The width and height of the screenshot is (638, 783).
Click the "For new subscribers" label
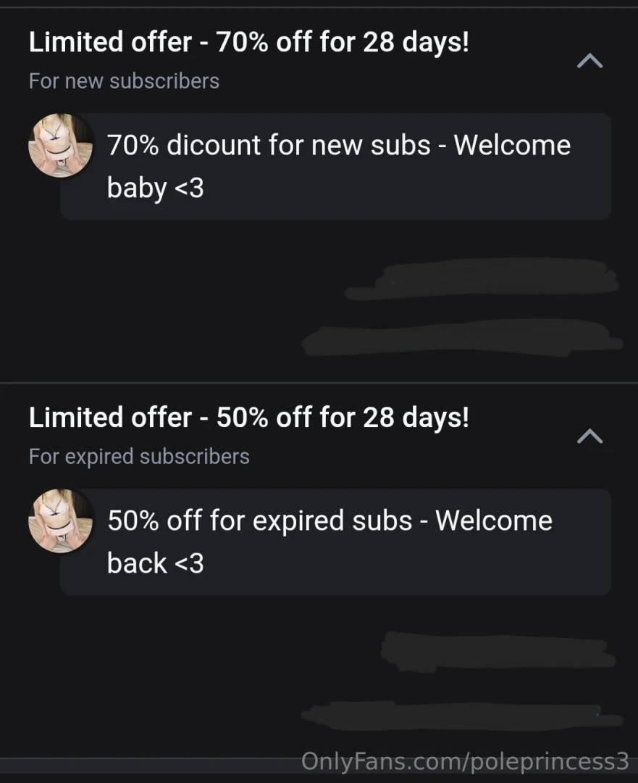coord(124,80)
